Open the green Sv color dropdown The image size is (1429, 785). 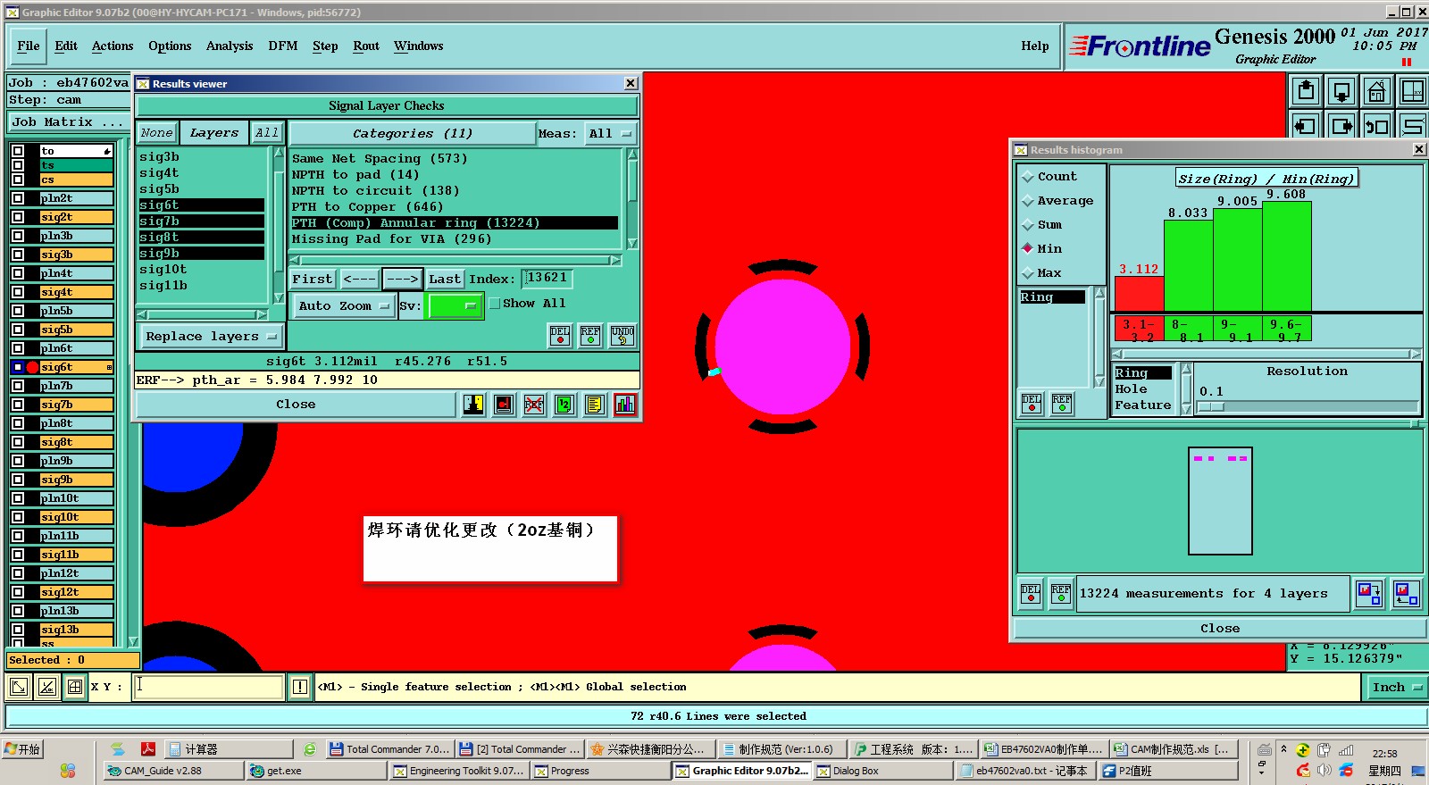pyautogui.click(x=455, y=305)
